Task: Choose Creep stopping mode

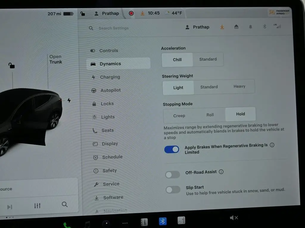Action: click(x=179, y=116)
